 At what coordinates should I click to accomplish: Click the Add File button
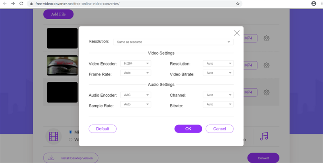coord(58,14)
